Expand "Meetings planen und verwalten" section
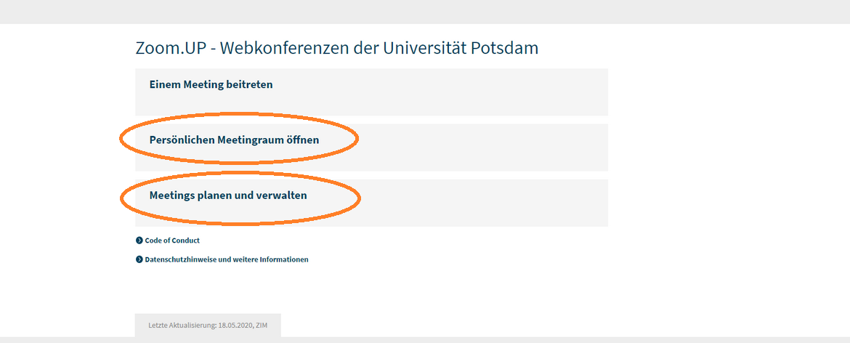 [x=228, y=195]
